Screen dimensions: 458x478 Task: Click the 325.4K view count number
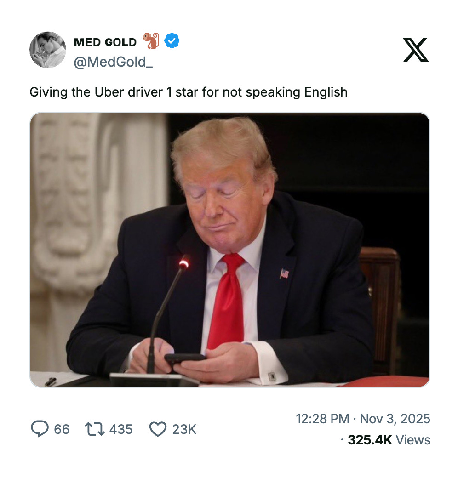[x=370, y=440]
